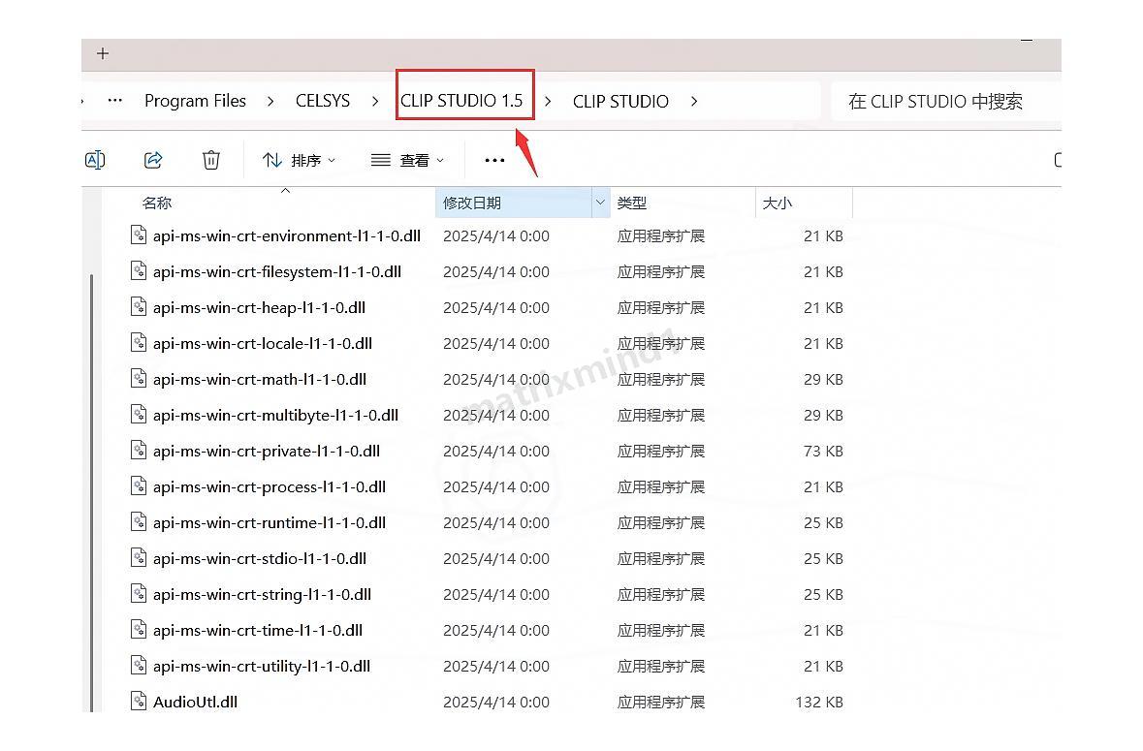Click the DLL icon beside api-ms-win-crt-heap

(x=139, y=306)
